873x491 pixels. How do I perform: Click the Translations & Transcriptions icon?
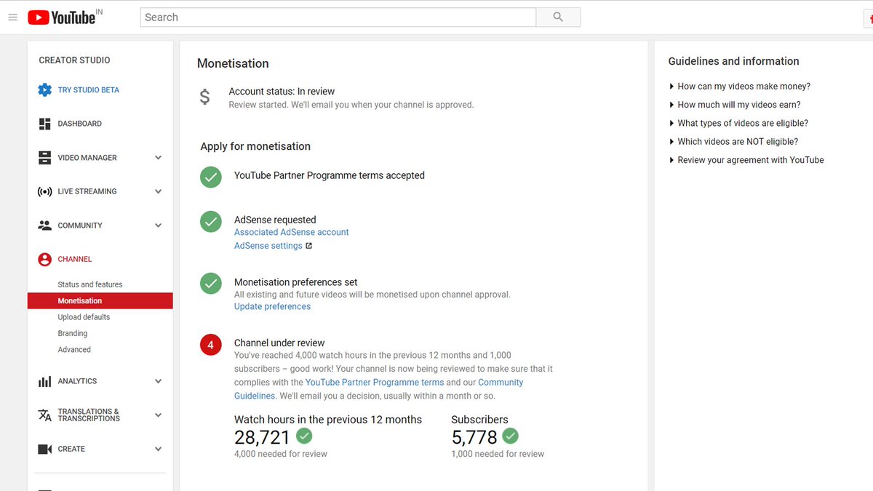[44, 415]
